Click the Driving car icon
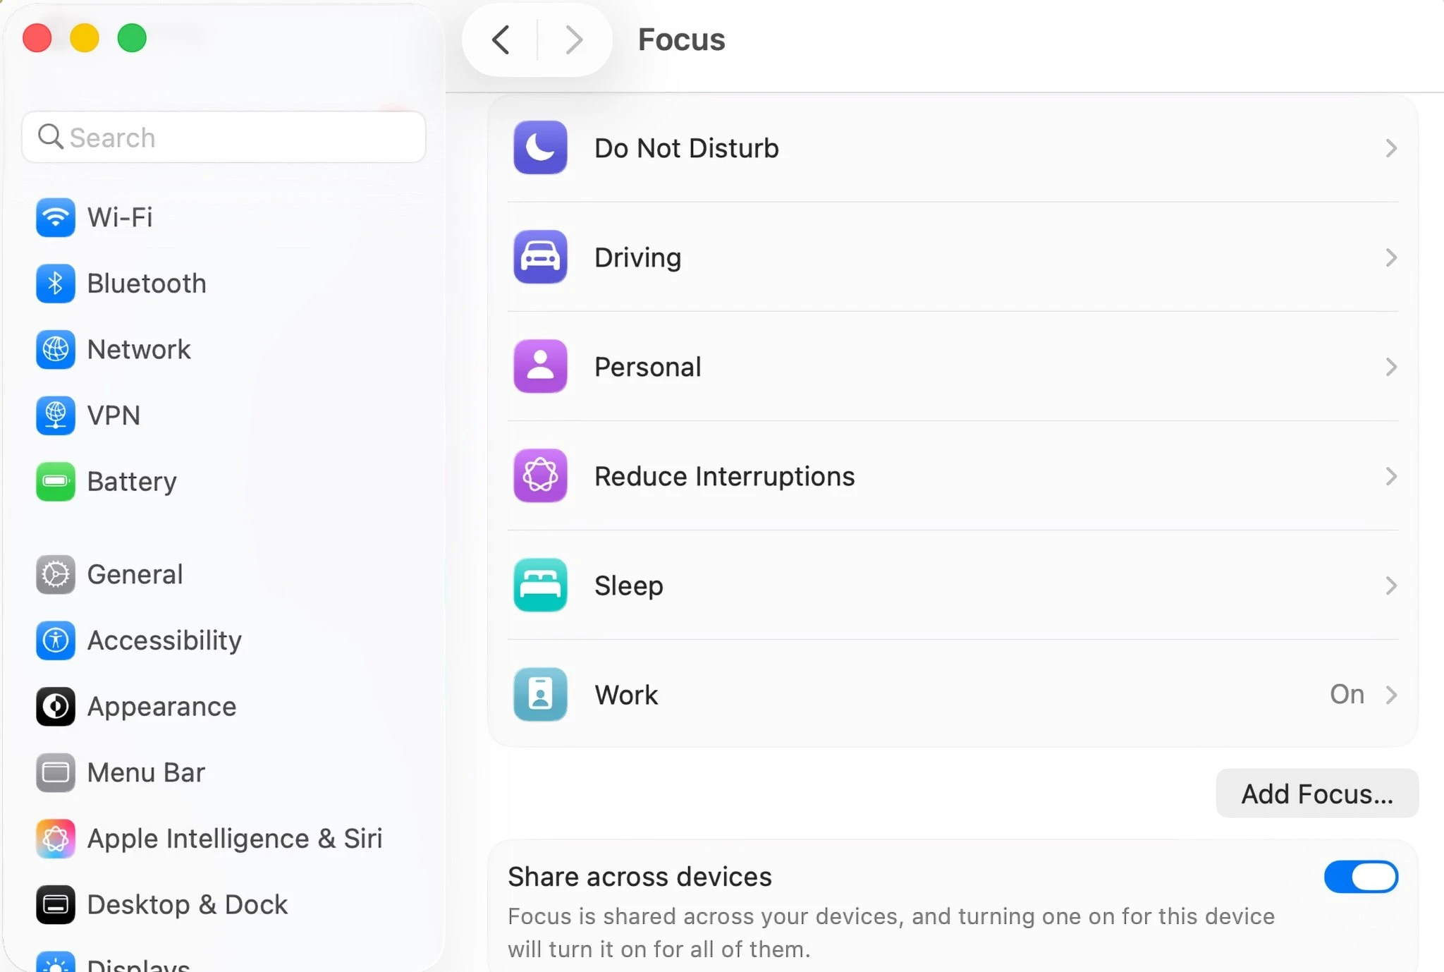1444x972 pixels. click(x=540, y=257)
